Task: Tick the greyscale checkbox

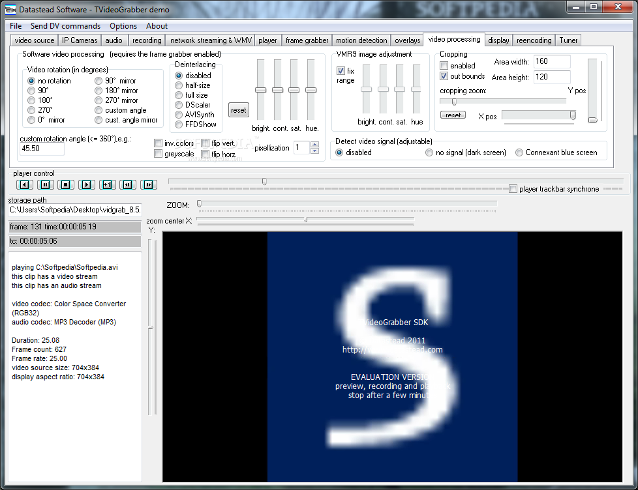Action: pyautogui.click(x=159, y=154)
